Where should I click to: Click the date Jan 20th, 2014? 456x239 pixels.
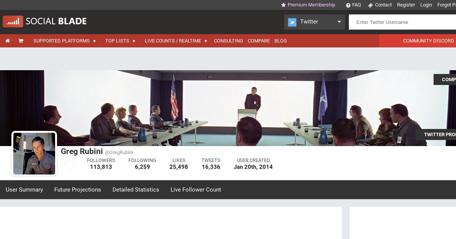pyautogui.click(x=253, y=167)
